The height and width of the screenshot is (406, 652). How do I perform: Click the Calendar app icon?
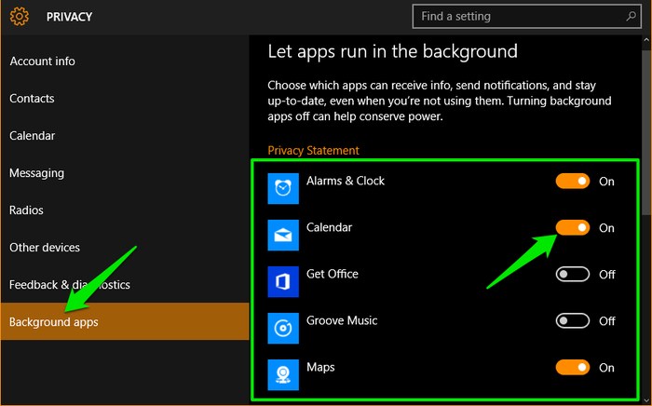point(283,235)
